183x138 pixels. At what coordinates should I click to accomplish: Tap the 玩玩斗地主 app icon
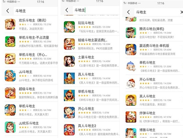[69, 27]
